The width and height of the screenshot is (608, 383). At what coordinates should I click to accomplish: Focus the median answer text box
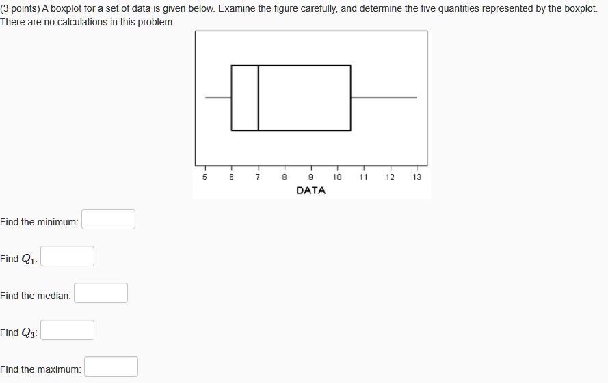(101, 293)
